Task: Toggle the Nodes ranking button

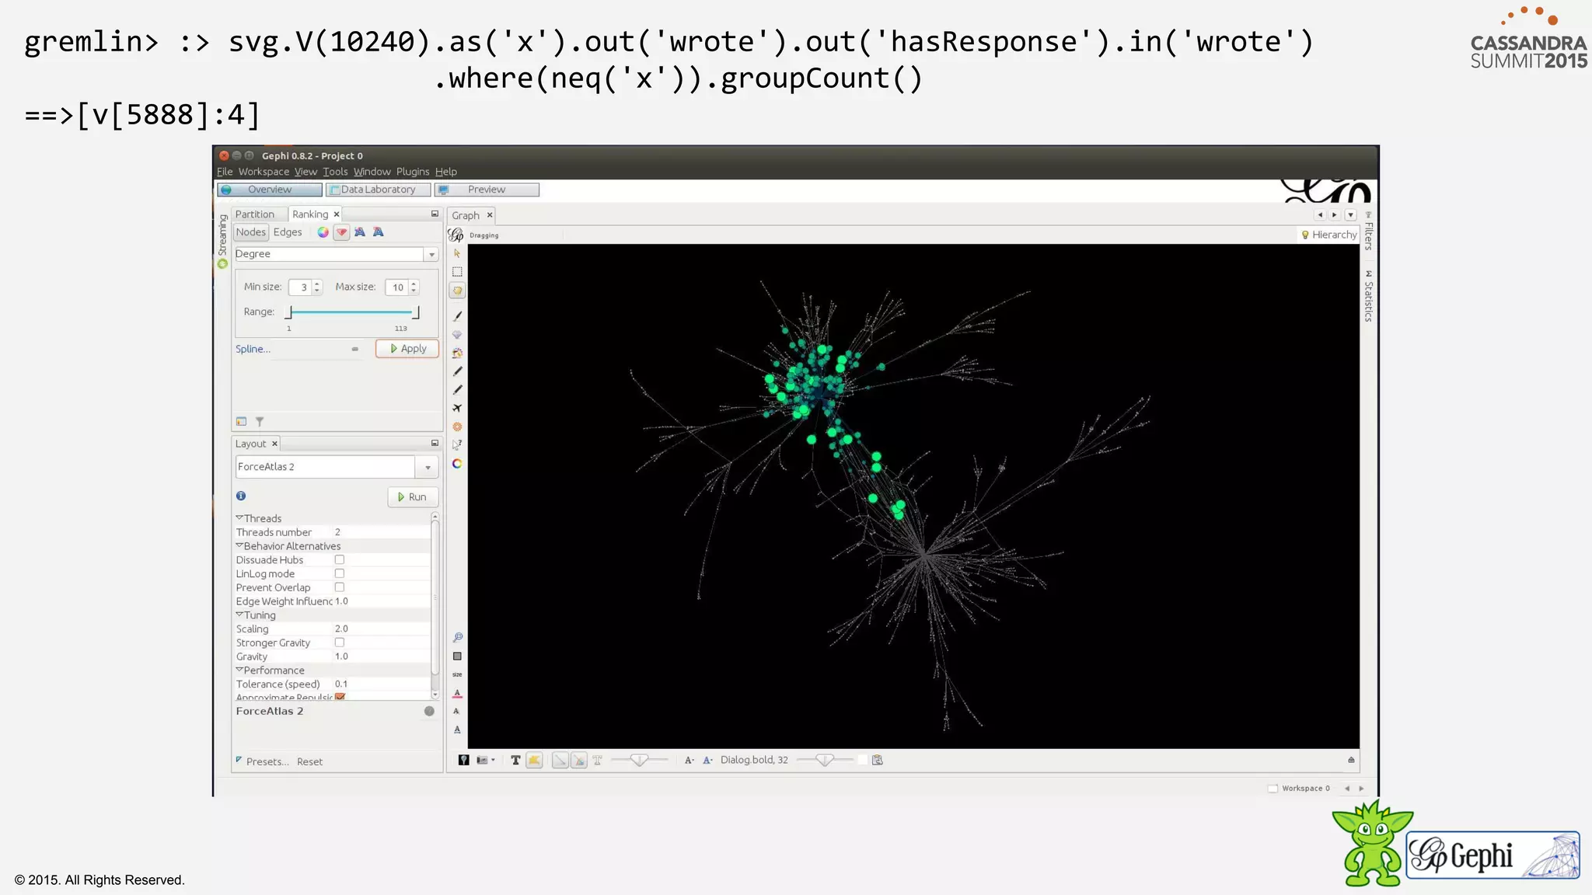Action: (251, 232)
